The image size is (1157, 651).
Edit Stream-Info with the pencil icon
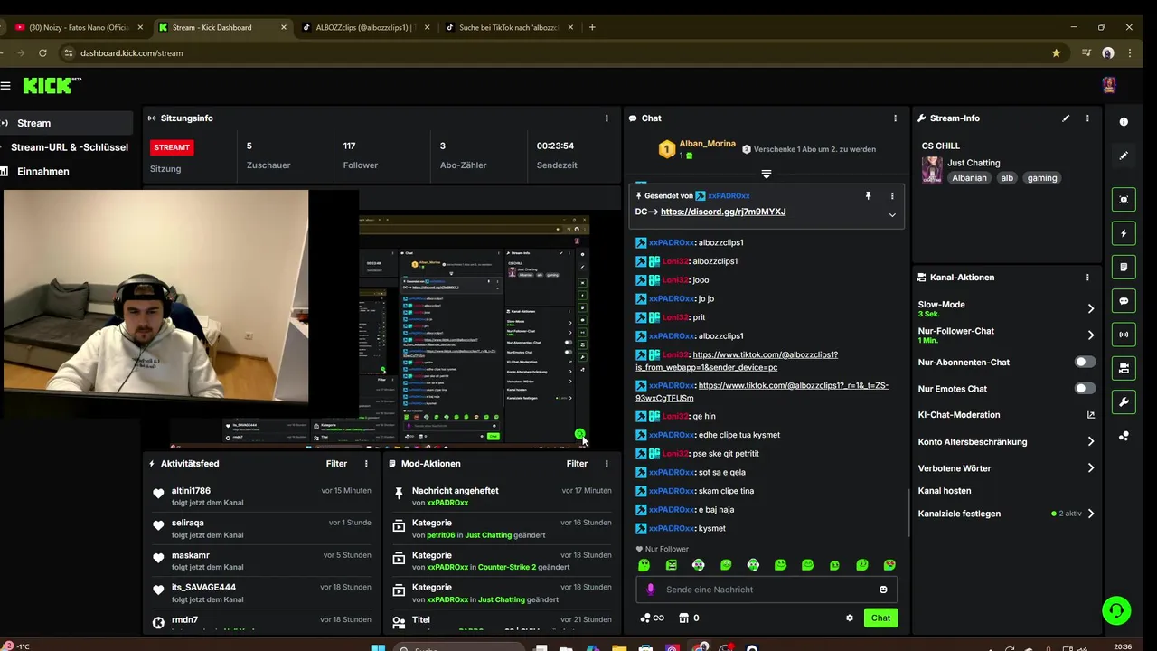coord(1066,118)
